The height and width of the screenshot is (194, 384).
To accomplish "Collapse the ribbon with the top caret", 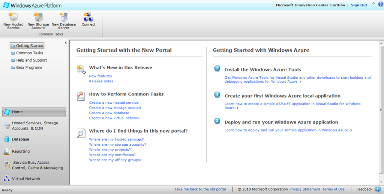I will [x=373, y=4].
